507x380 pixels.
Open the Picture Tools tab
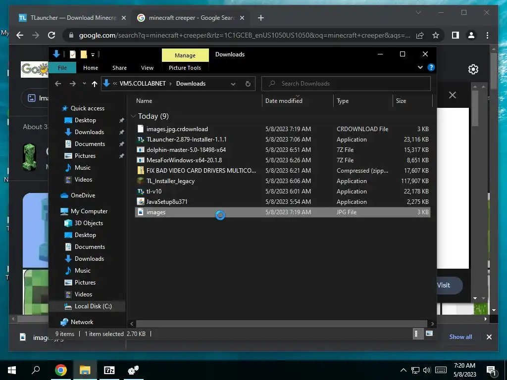point(185,68)
